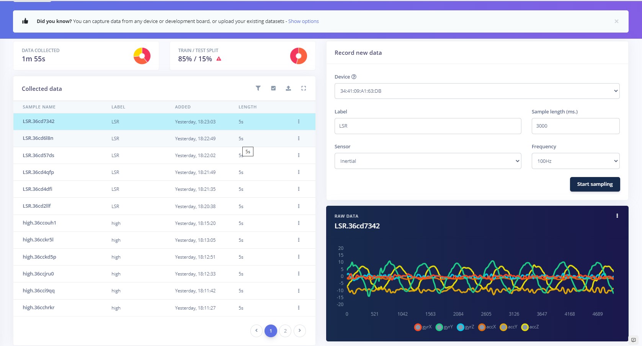Open row menu for high.36cckd5p
642x346 pixels.
tap(299, 257)
